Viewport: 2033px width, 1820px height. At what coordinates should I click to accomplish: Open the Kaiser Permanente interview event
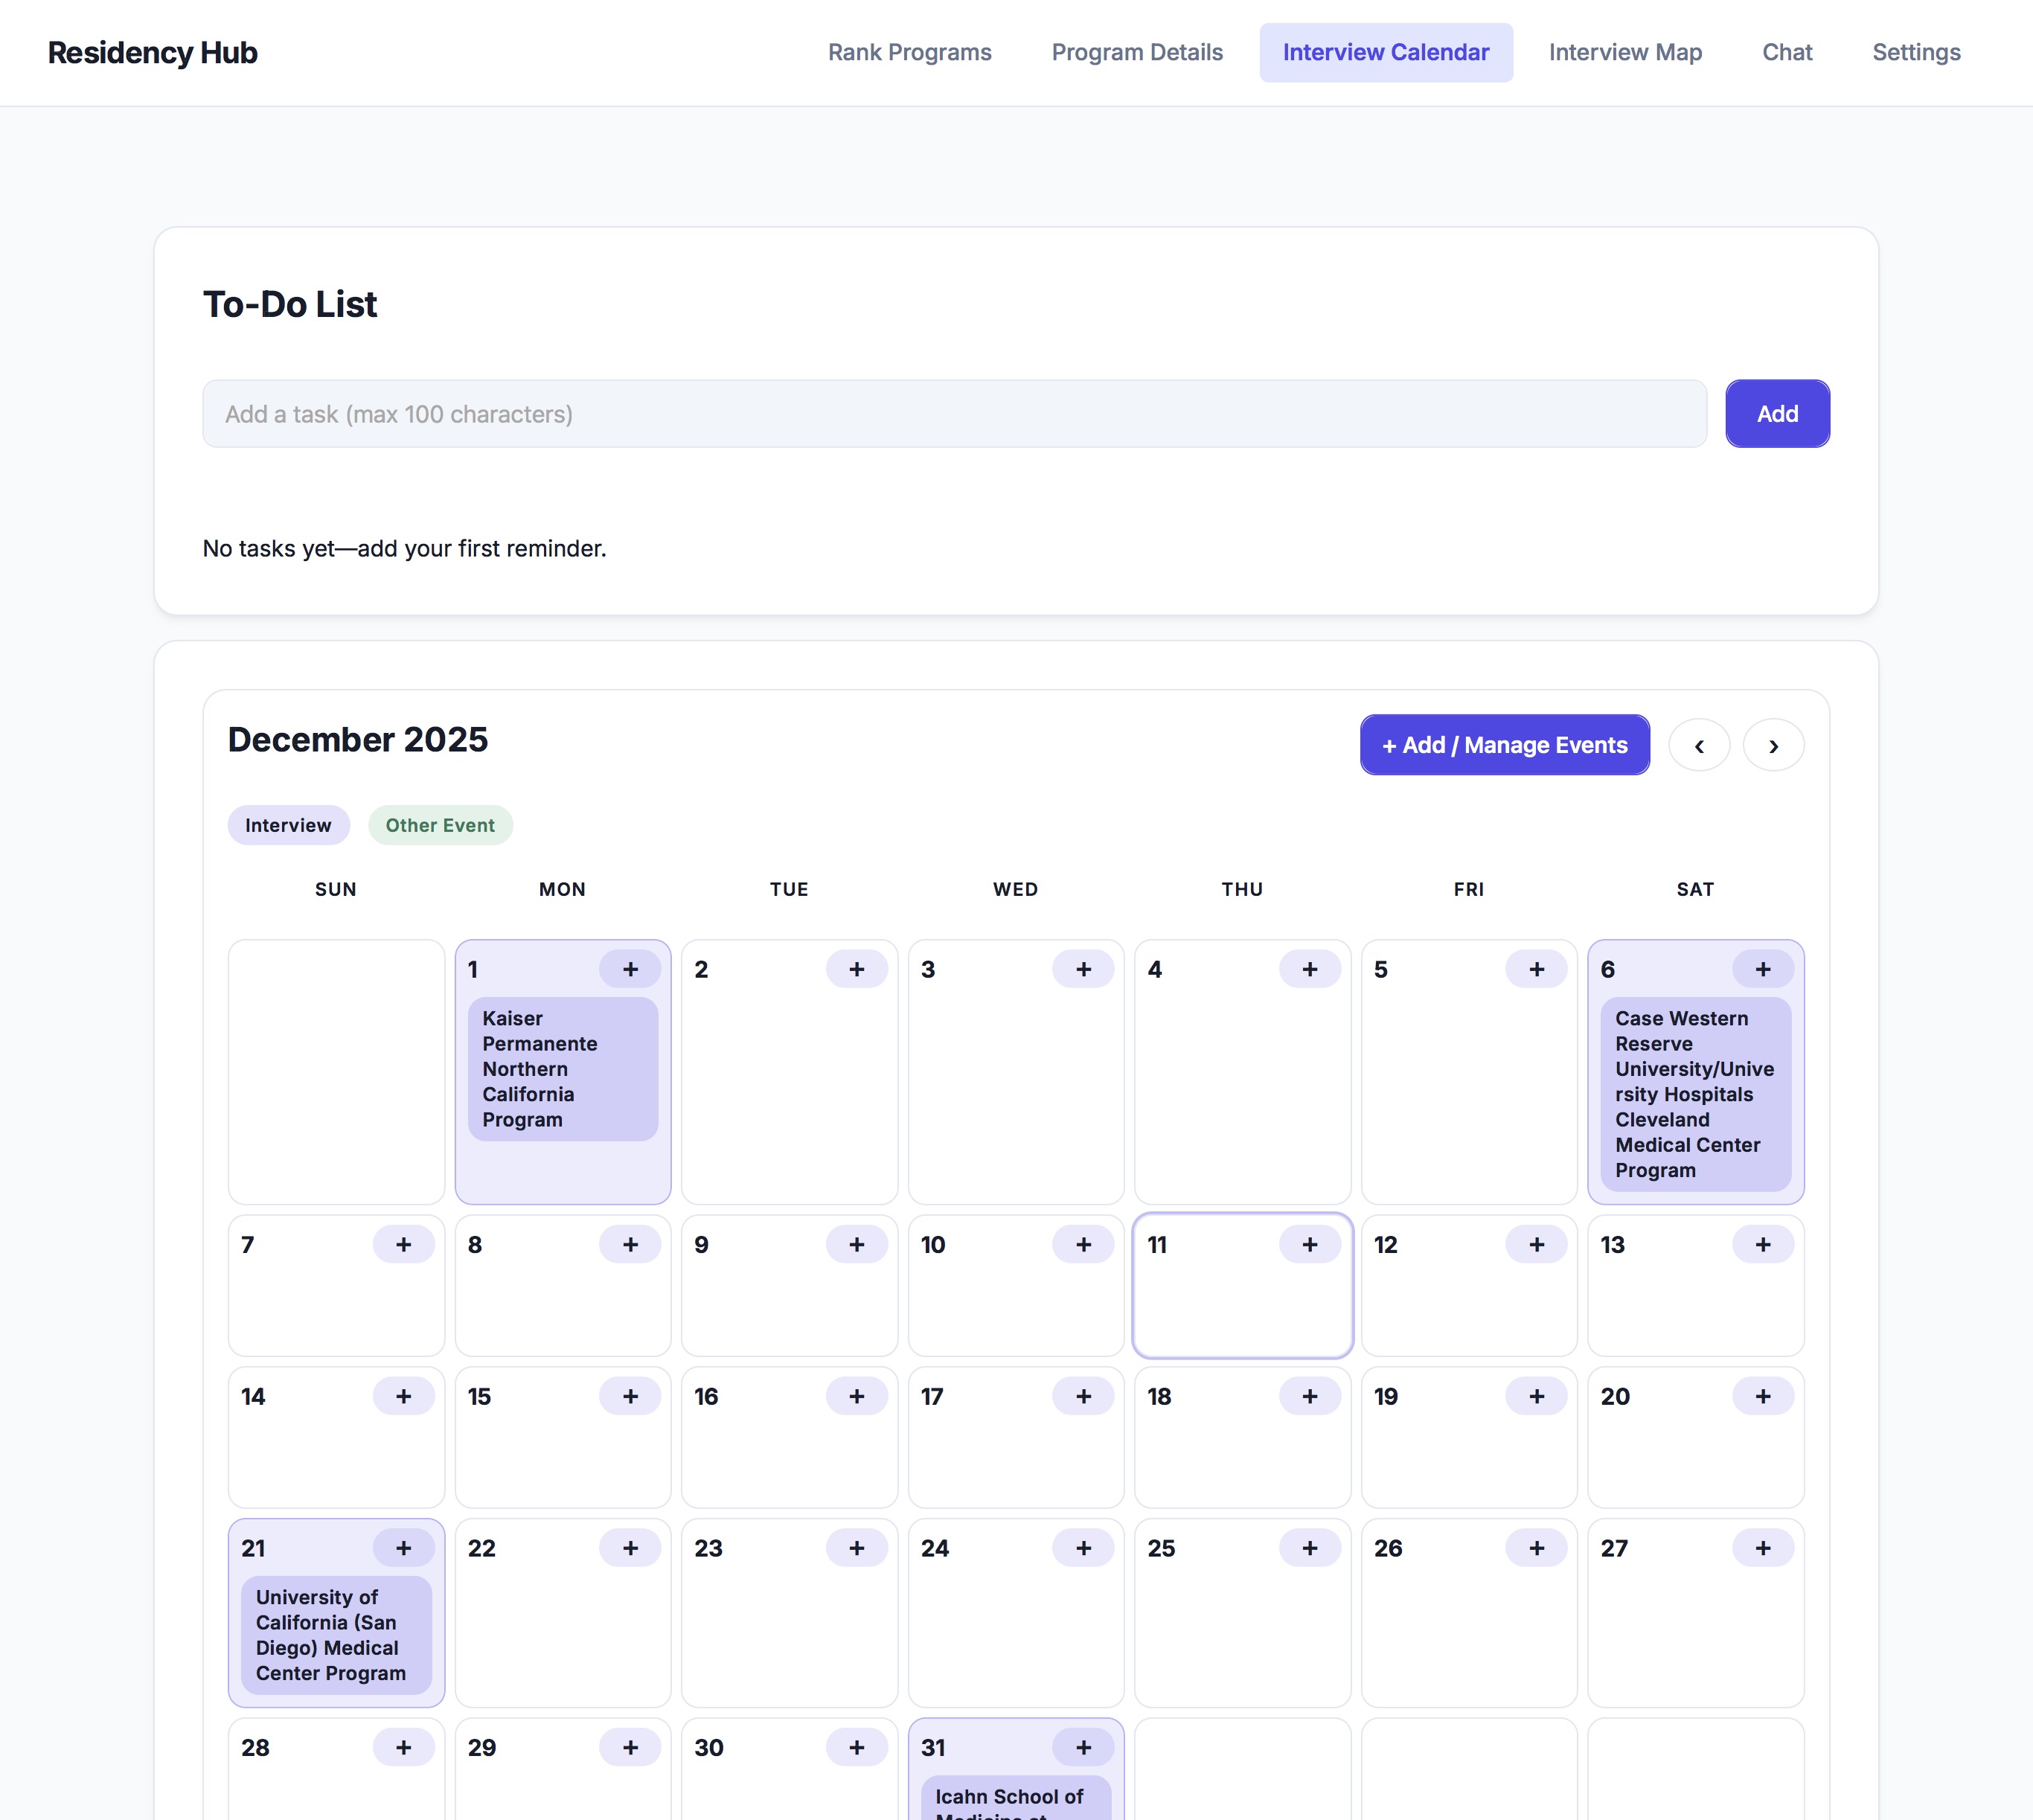(561, 1069)
